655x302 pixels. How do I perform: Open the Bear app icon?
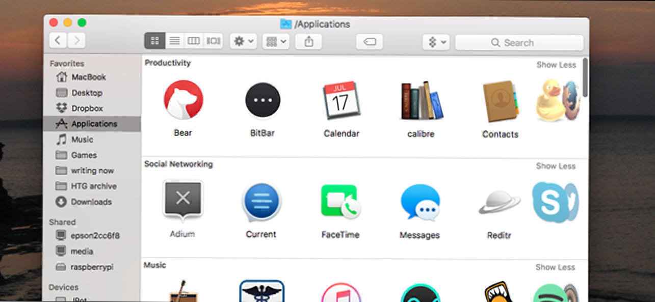pyautogui.click(x=183, y=100)
